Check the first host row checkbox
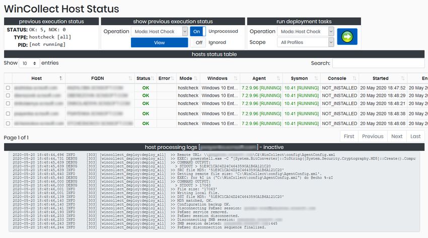This screenshot has width=428, height=238. (8, 88)
